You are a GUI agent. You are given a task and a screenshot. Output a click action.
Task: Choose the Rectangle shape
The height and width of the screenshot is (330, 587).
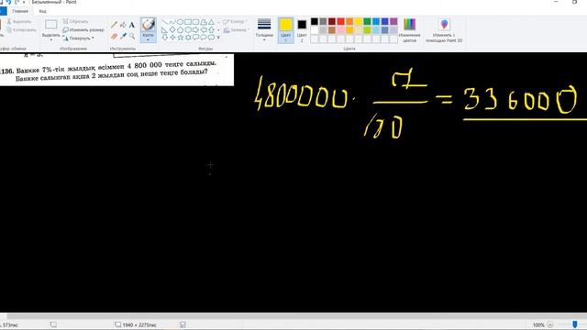click(x=188, y=22)
